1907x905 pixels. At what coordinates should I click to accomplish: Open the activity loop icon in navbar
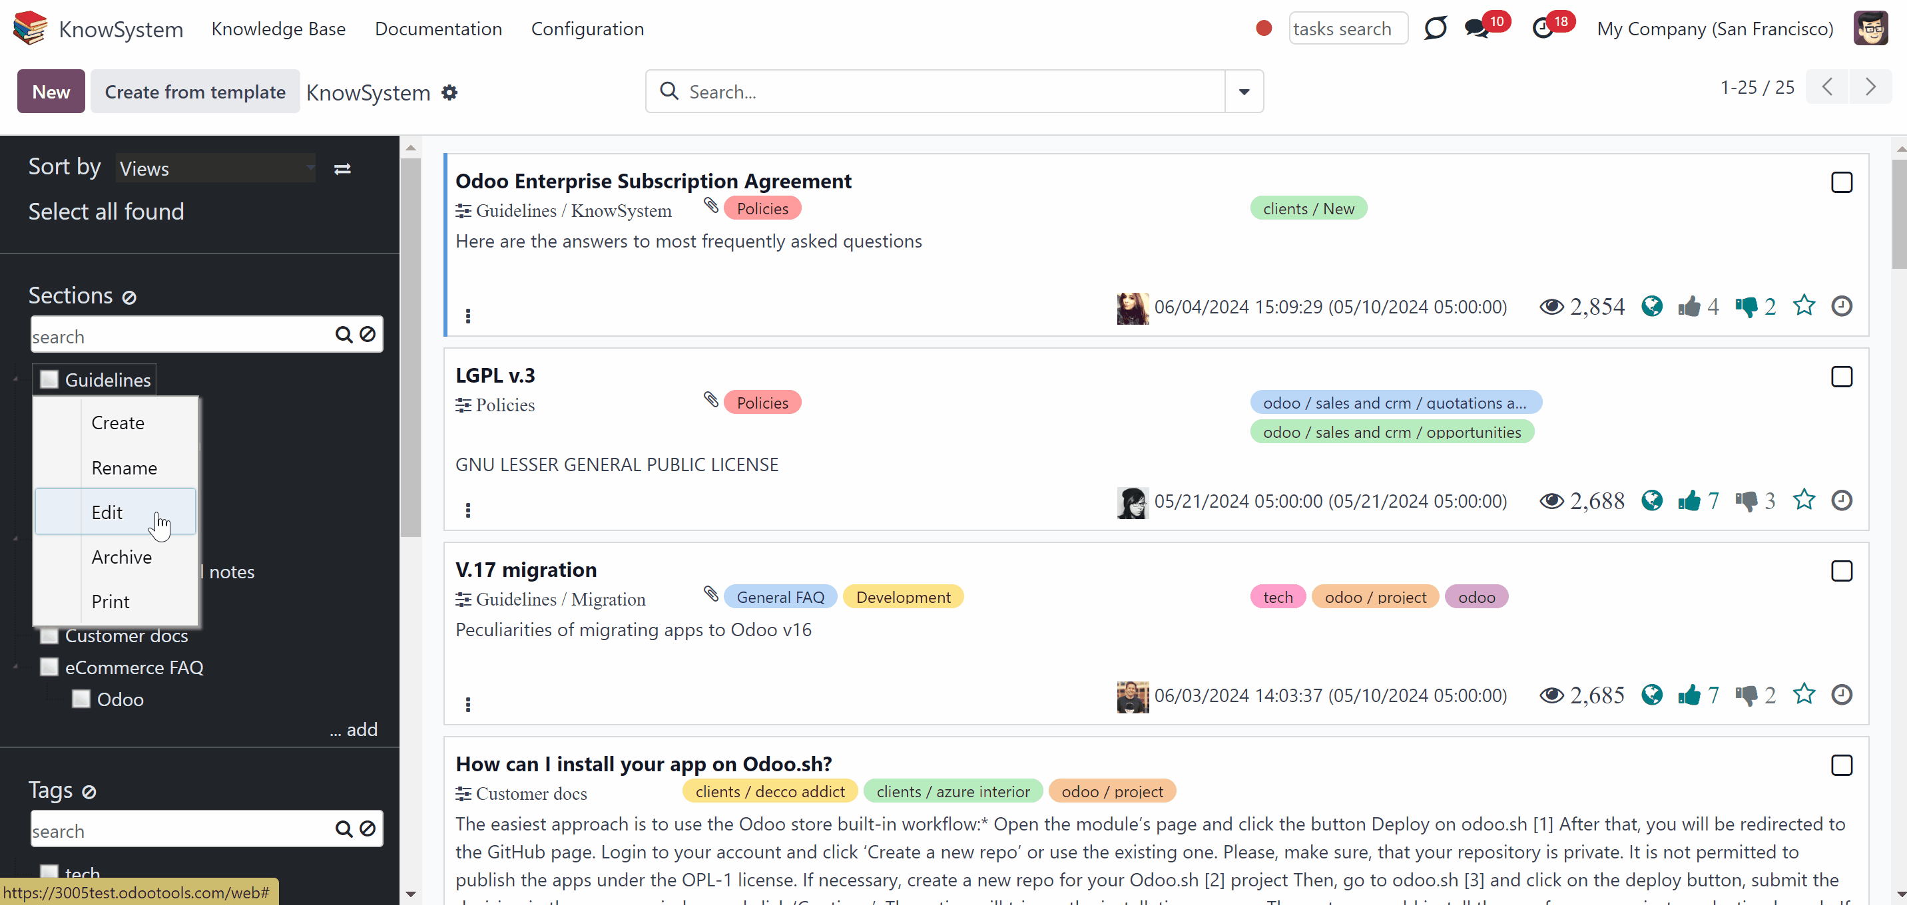pos(1435,29)
